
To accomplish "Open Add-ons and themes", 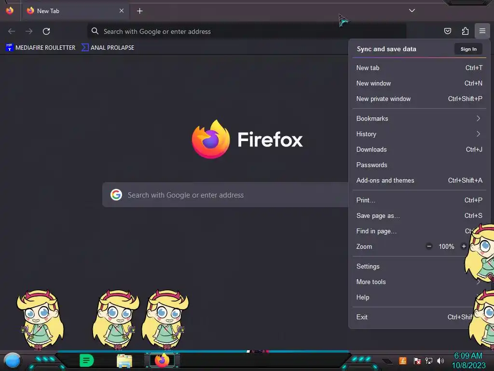I will coord(419,181).
